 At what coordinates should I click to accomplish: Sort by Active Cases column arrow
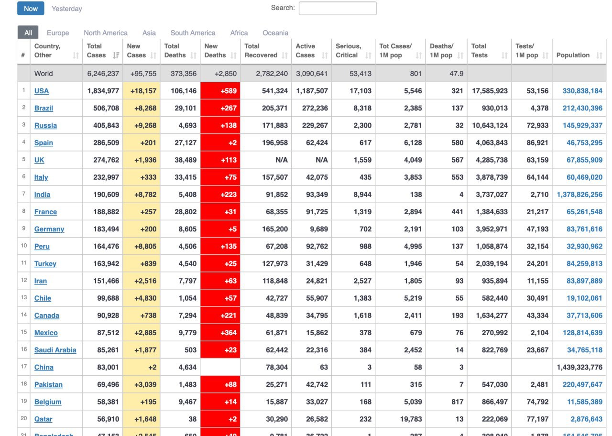point(325,55)
